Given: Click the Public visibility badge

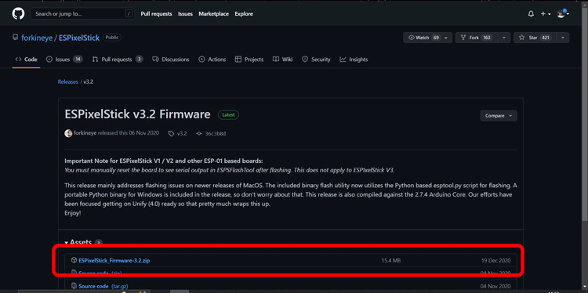Looking at the screenshot, I should click(x=112, y=38).
